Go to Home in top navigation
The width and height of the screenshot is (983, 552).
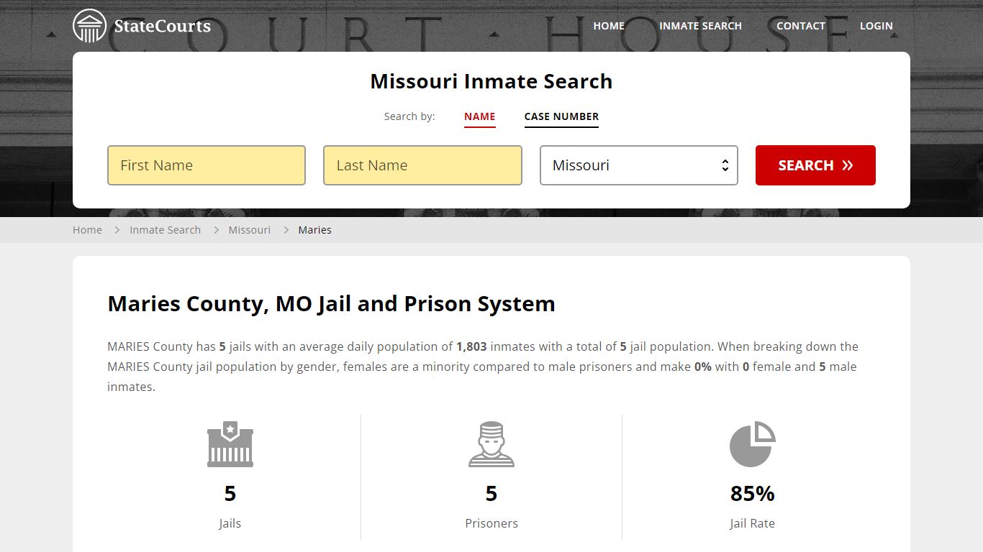pos(609,26)
